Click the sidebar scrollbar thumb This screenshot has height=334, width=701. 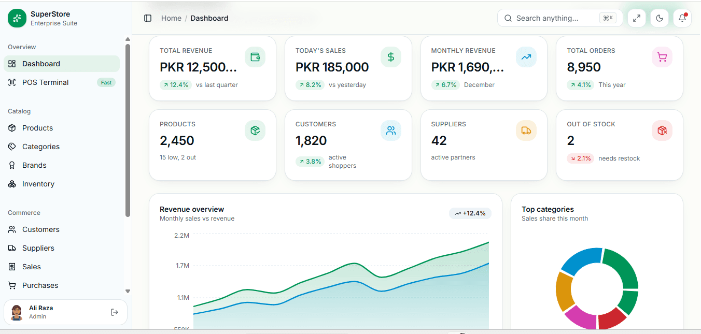pos(128,130)
